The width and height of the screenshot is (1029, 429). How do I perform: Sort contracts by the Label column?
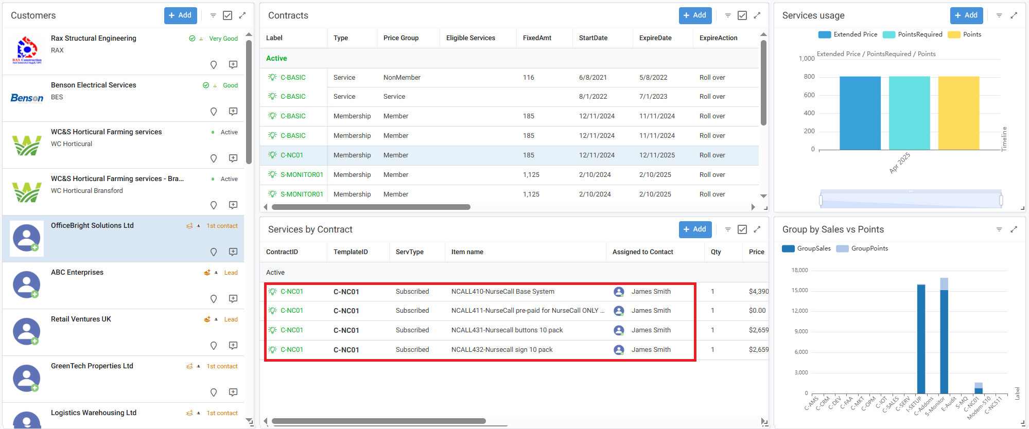[274, 38]
